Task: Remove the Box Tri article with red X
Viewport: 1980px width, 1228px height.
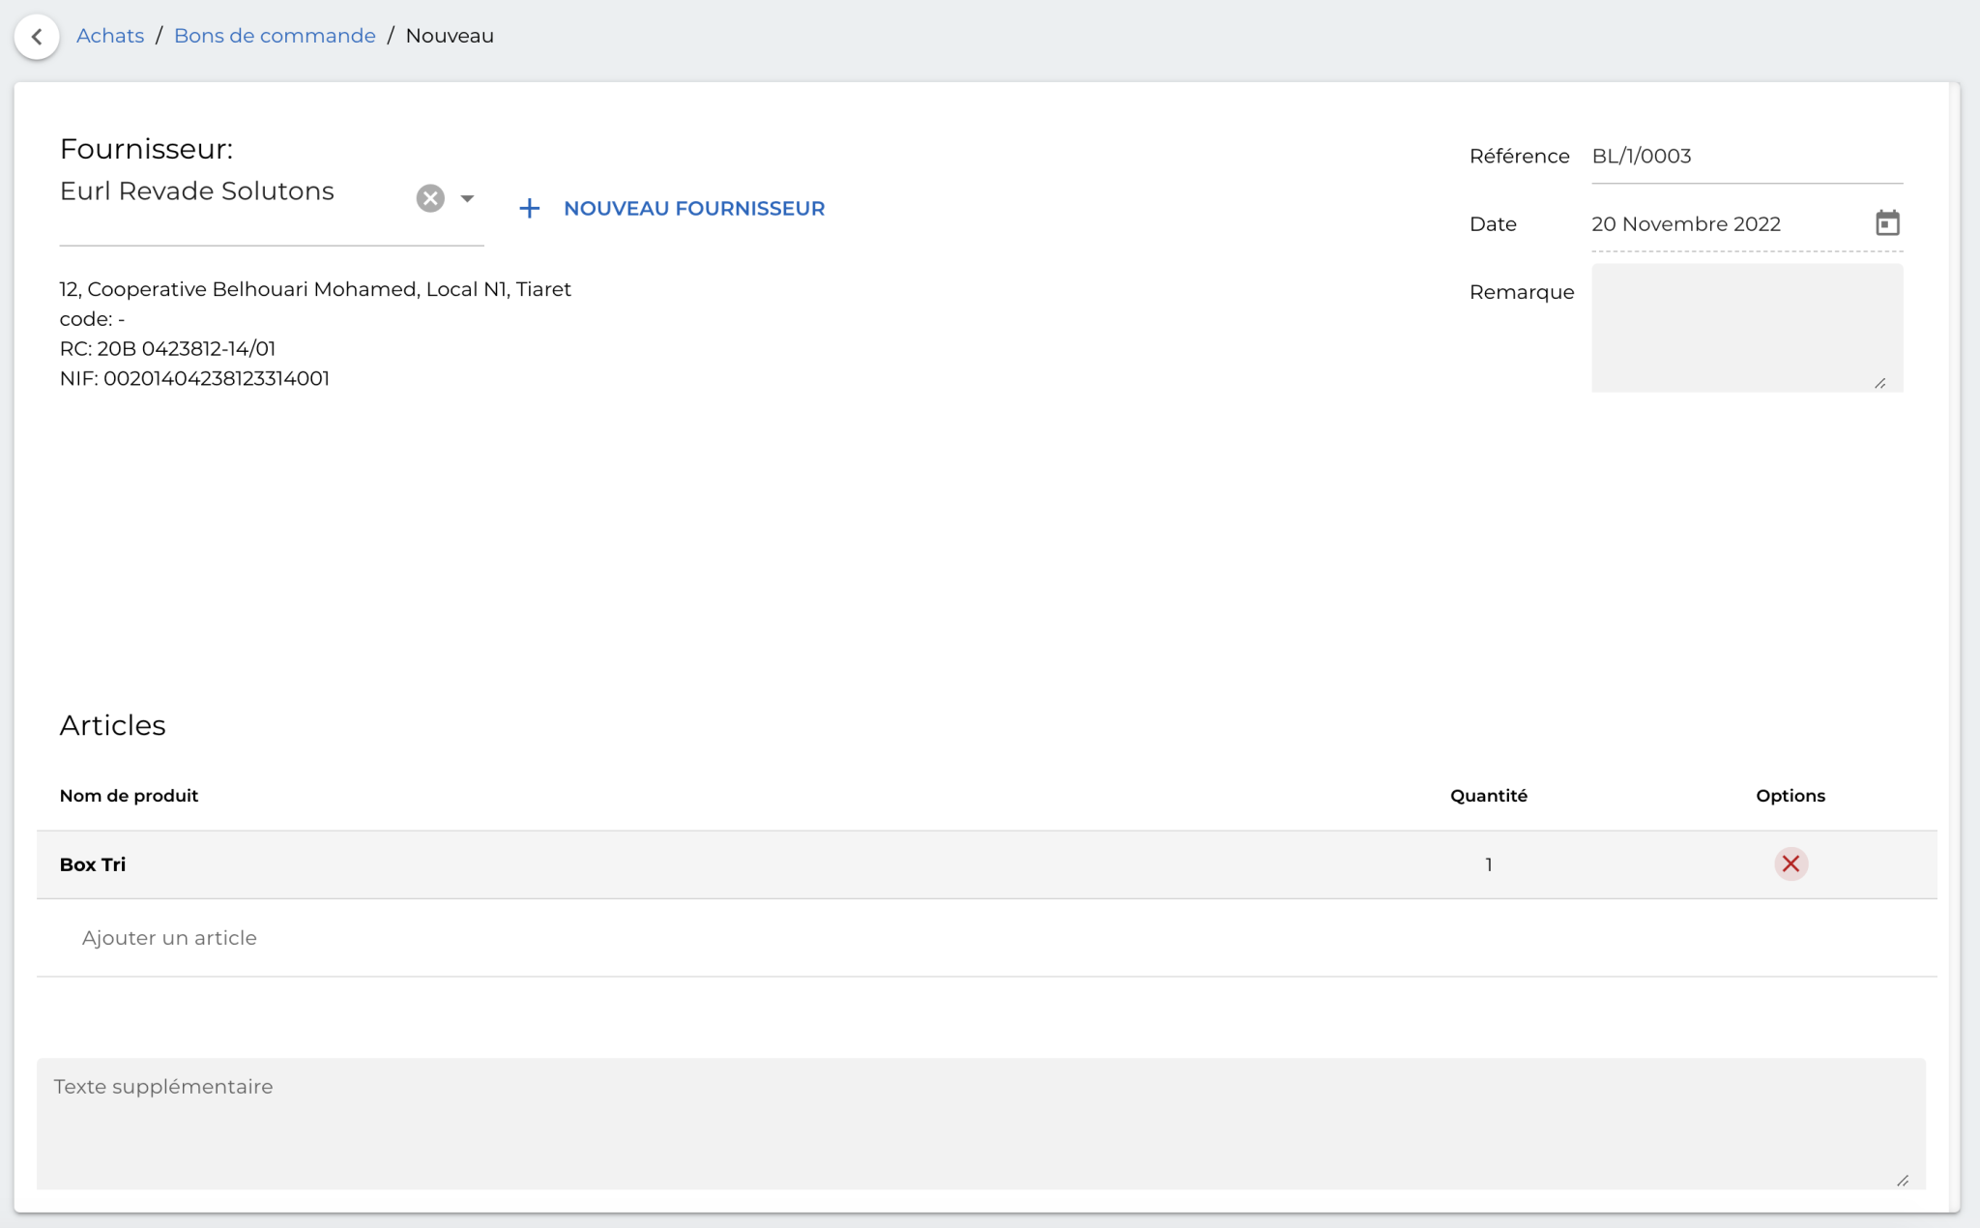Action: pos(1791,863)
